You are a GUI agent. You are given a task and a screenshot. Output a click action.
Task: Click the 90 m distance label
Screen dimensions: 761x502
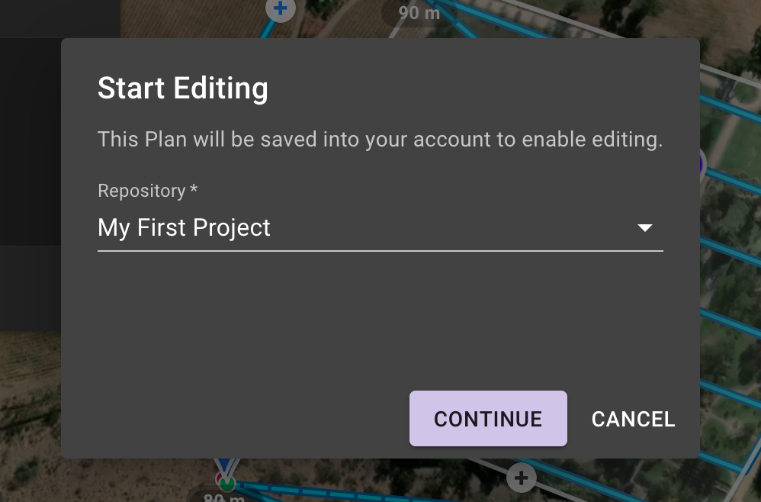click(419, 13)
